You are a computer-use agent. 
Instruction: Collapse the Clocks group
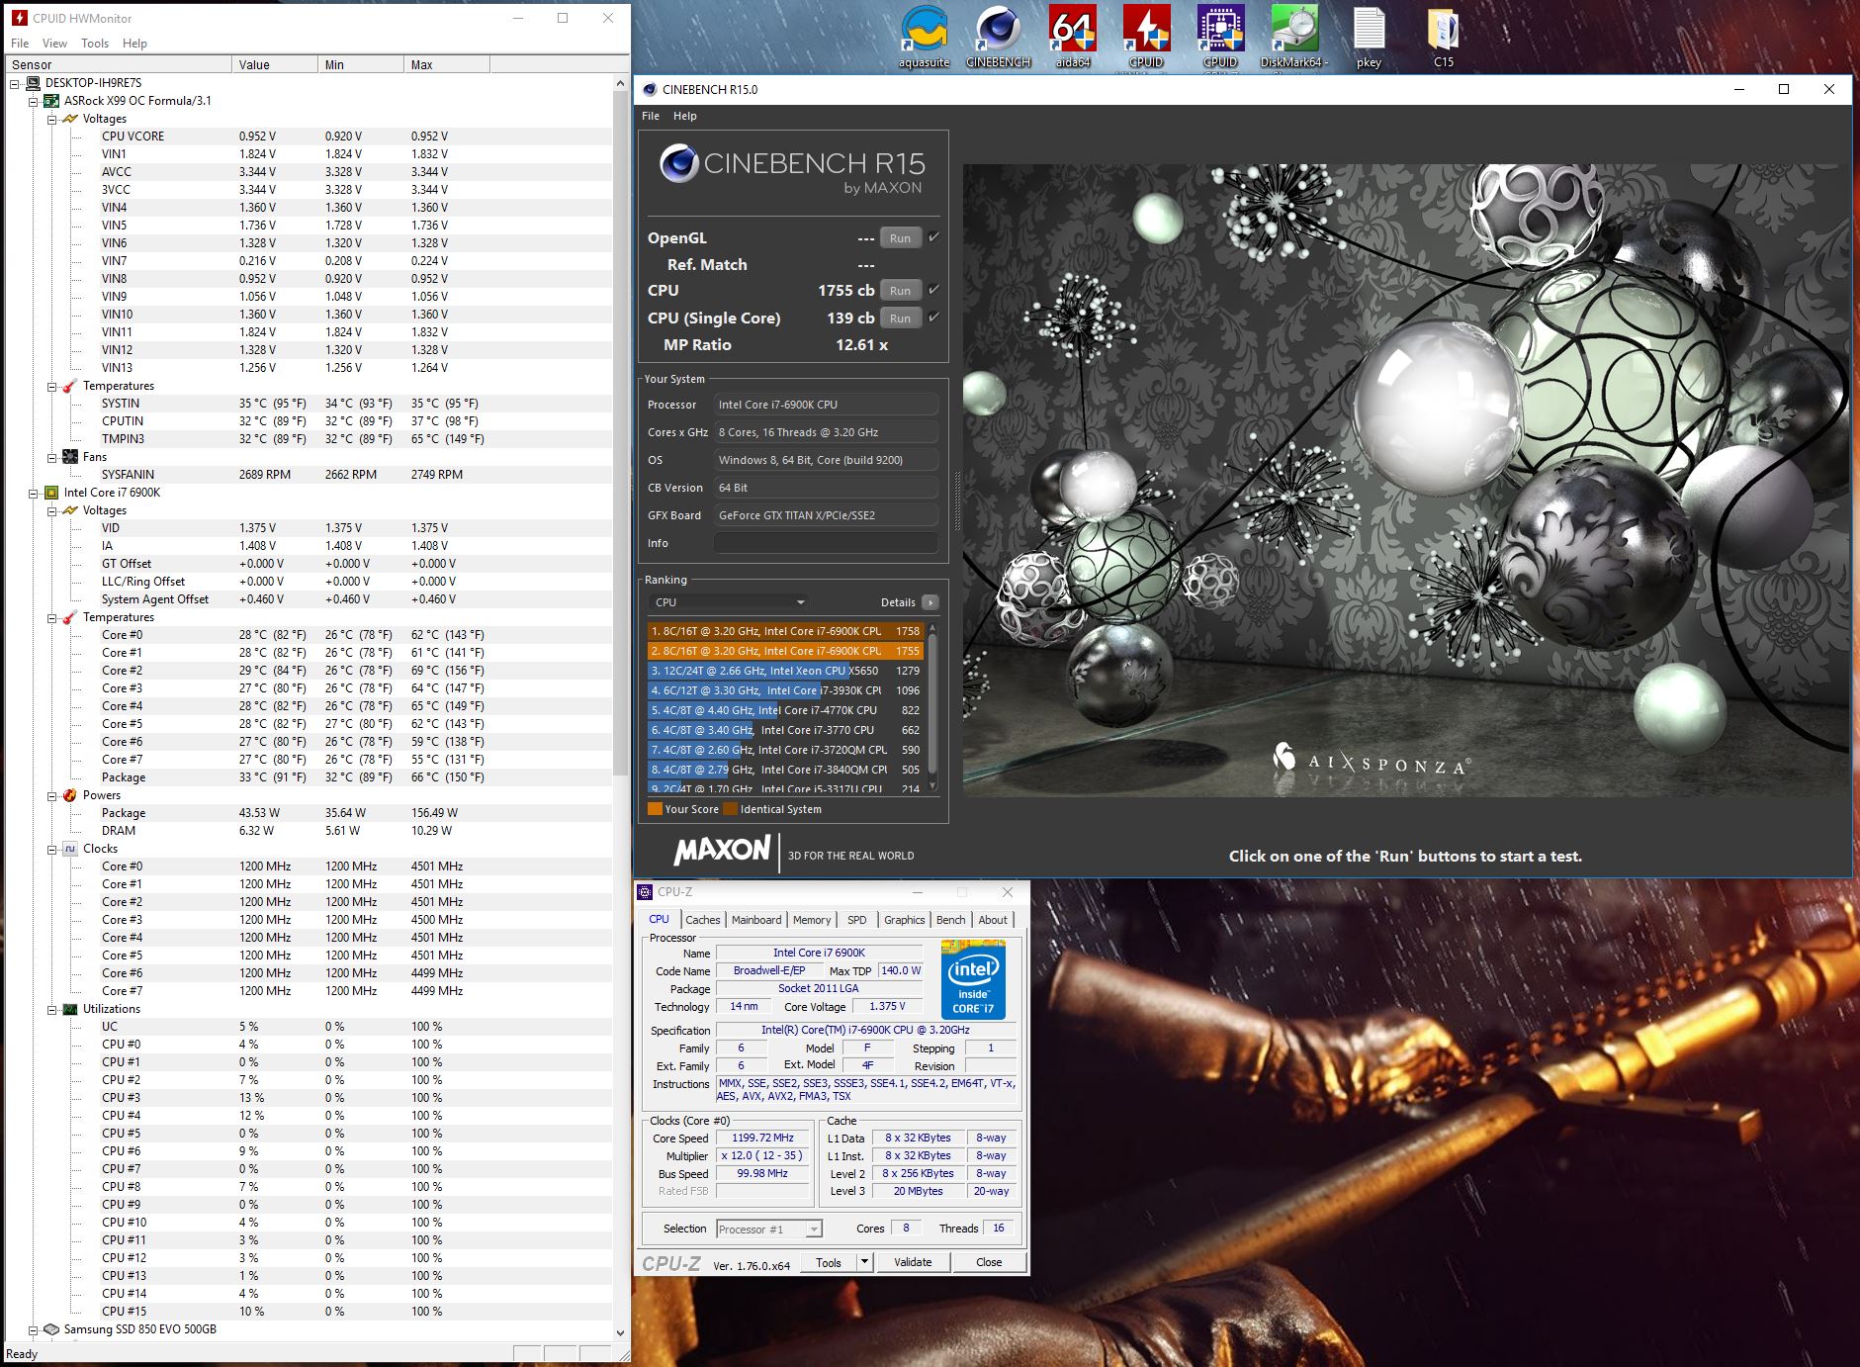click(52, 849)
